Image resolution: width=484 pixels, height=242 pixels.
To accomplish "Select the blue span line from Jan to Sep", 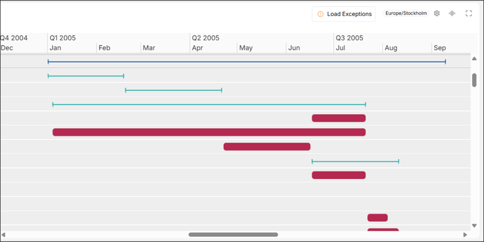I will [247, 62].
